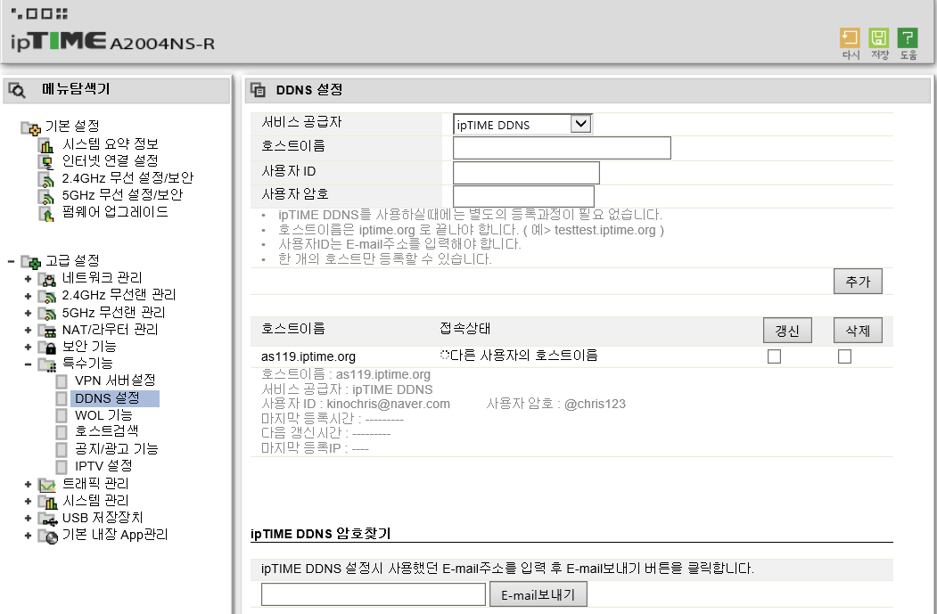Click the 펌웨어 업그레이드 icon
The image size is (937, 614).
click(x=46, y=213)
